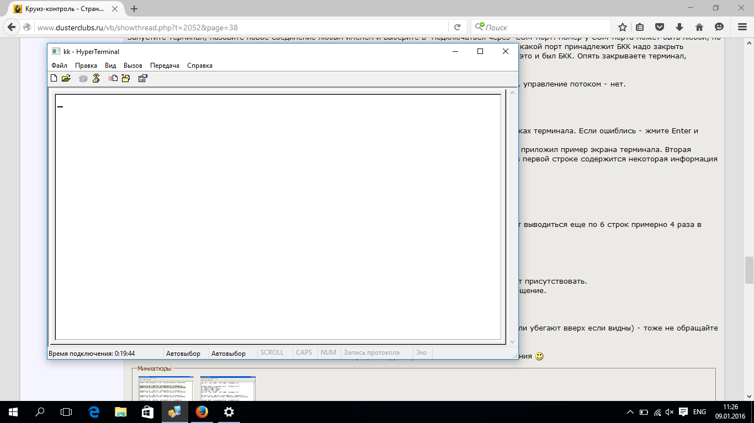Screen dimensions: 754x423
Task: Click the muted volume tray icon
Action: [670, 412]
